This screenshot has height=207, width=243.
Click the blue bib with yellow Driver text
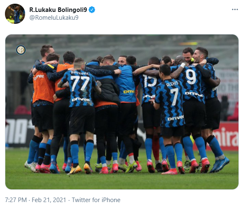pyautogui.click(x=126, y=84)
